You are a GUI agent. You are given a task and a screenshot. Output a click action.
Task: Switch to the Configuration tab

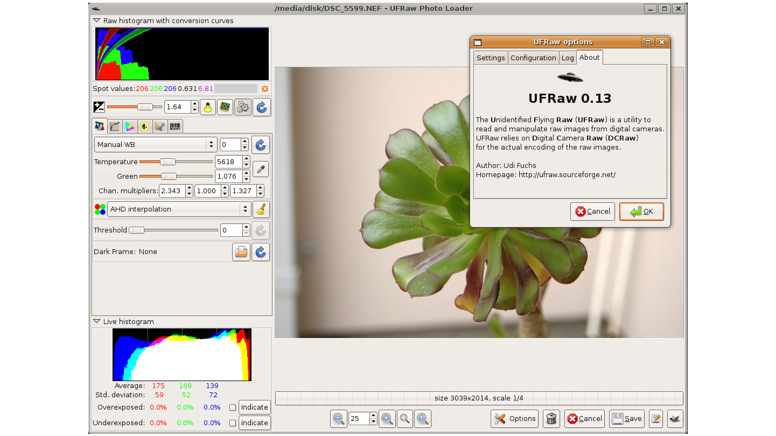click(x=533, y=58)
